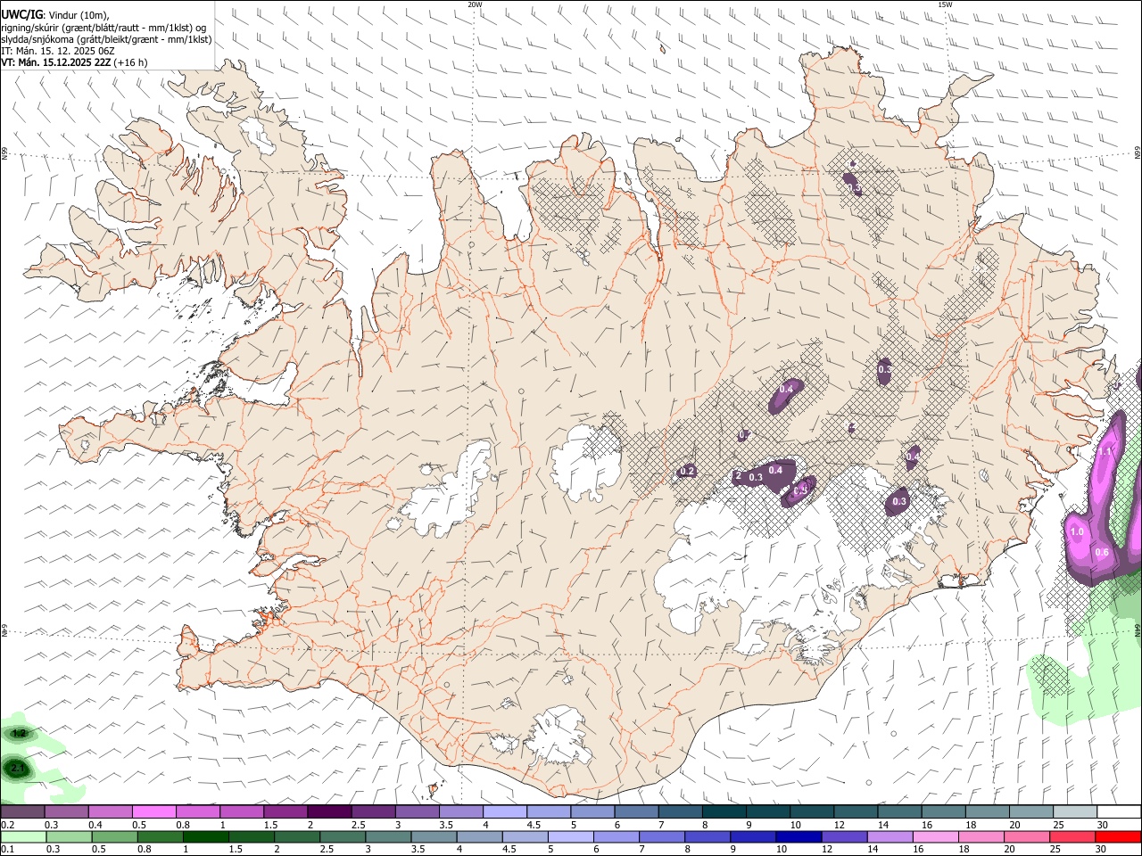The image size is (1142, 856).
Task: Click the 20W longitude label at top
Action: [475, 4]
